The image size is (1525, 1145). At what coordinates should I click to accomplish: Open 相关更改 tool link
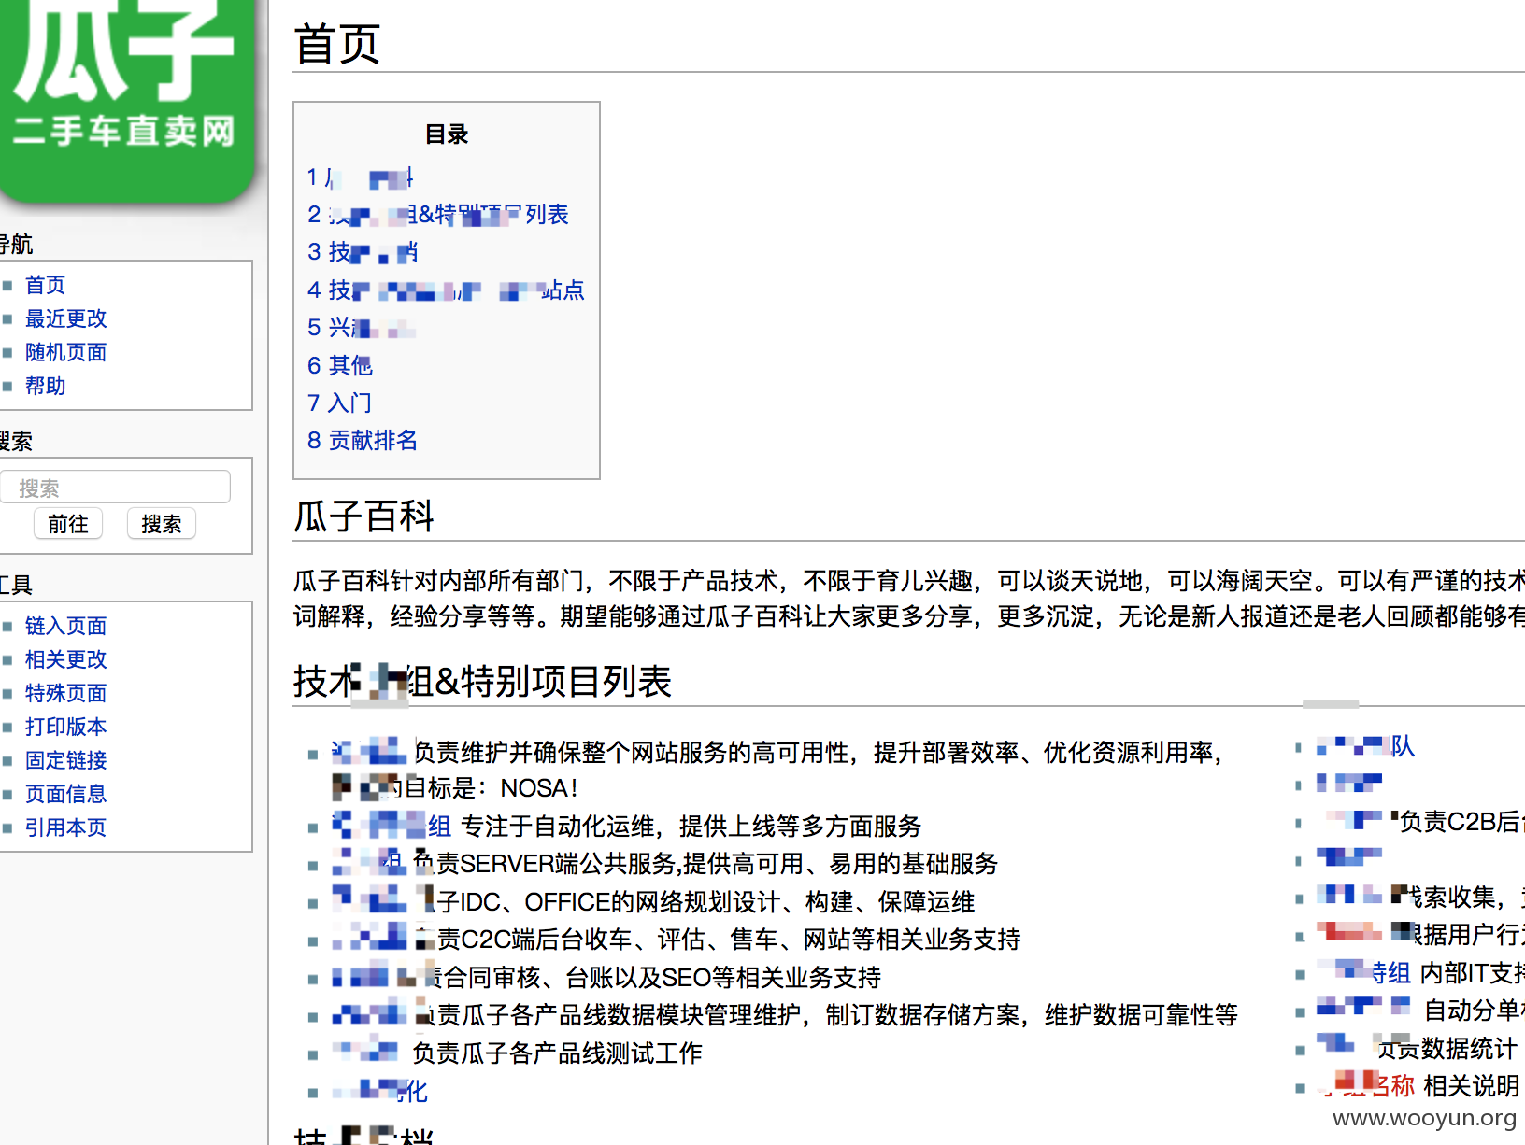coord(65,659)
